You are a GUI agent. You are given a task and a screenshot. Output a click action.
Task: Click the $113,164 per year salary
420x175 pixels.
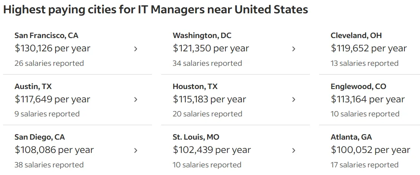point(368,99)
